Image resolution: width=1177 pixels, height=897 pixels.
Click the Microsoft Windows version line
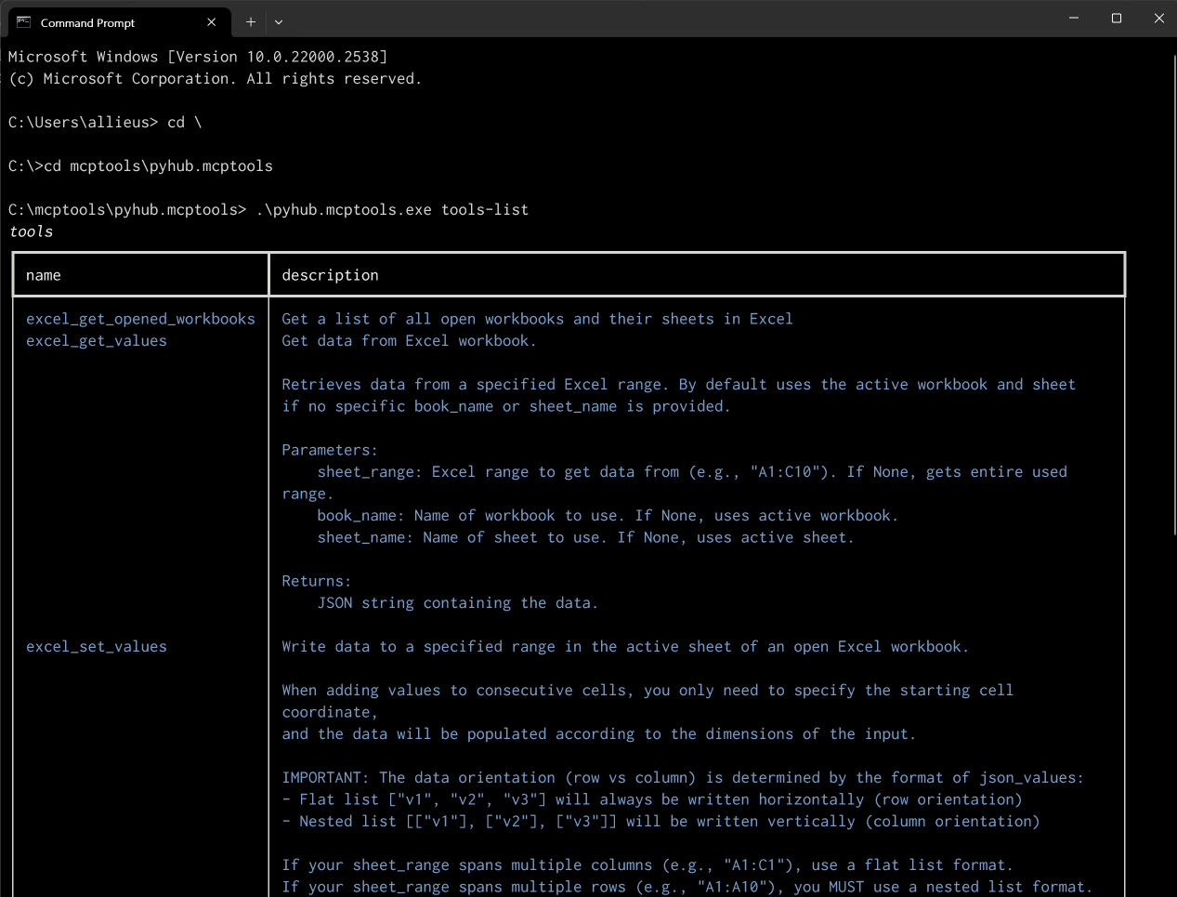pyautogui.click(x=198, y=57)
